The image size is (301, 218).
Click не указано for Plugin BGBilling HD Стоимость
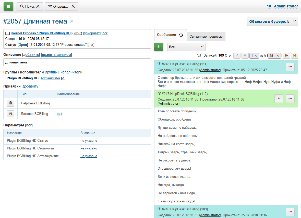click(89, 148)
